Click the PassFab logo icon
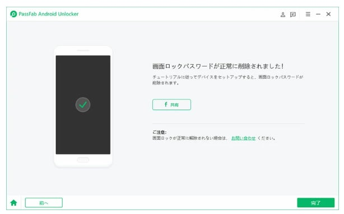Image resolution: width=344 pixels, height=214 pixels. click(x=13, y=14)
